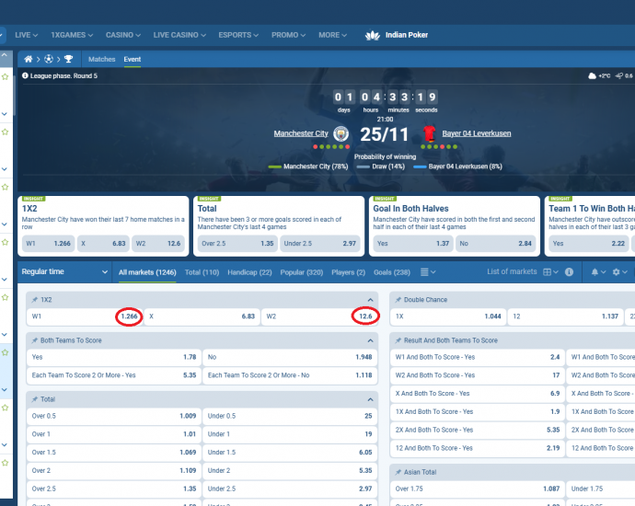Select W1 And Both To Score - Yes 2.4
This screenshot has height=506, width=635.
(478, 357)
